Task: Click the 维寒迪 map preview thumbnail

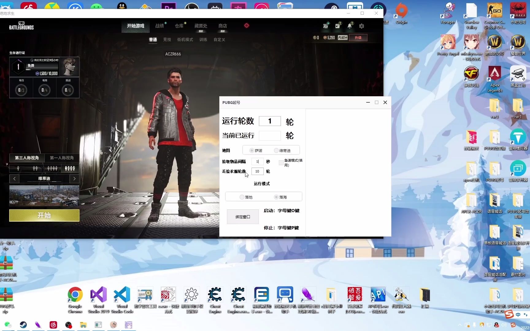Action: click(x=44, y=195)
